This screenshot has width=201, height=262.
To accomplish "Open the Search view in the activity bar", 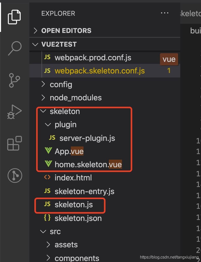I will coord(14,48).
